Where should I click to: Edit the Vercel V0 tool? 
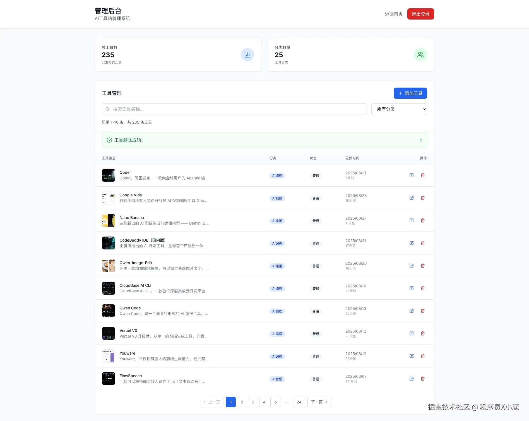(x=412, y=333)
